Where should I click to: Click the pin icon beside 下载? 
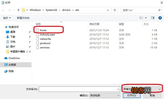(x=30, y=37)
